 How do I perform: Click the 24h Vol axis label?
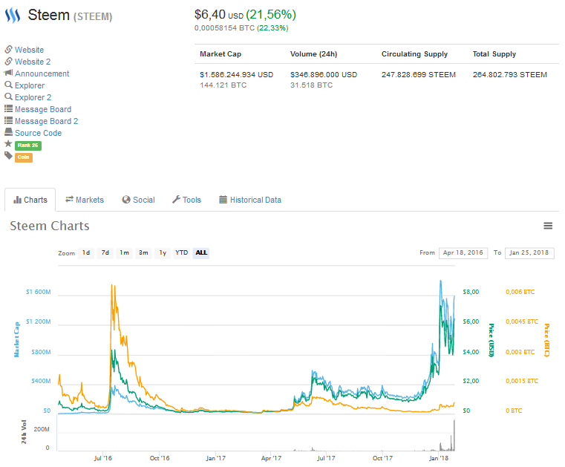[24, 431]
